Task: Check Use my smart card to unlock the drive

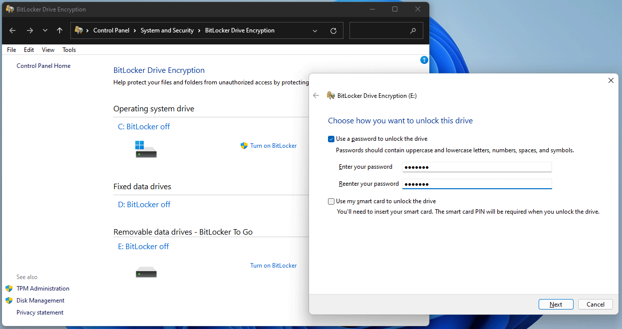Action: coord(331,201)
